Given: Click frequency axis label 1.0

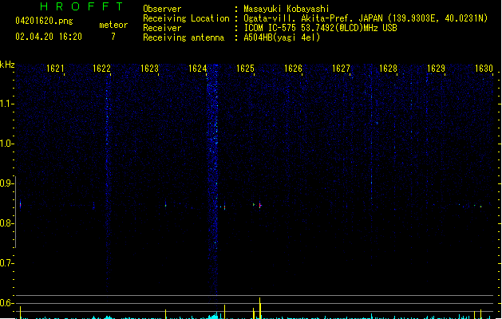Looking at the screenshot, I should (6, 144).
